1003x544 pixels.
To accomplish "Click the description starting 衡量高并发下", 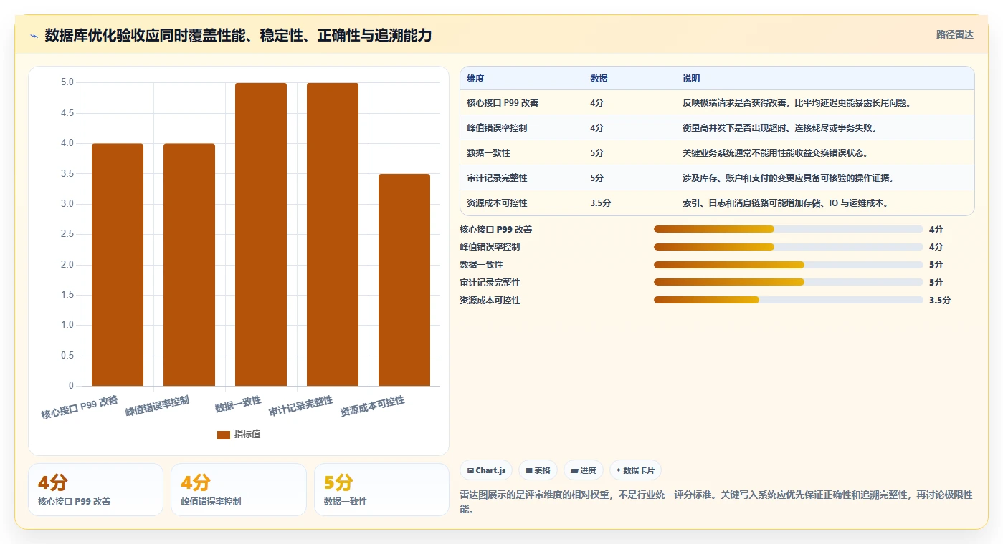I will point(779,127).
